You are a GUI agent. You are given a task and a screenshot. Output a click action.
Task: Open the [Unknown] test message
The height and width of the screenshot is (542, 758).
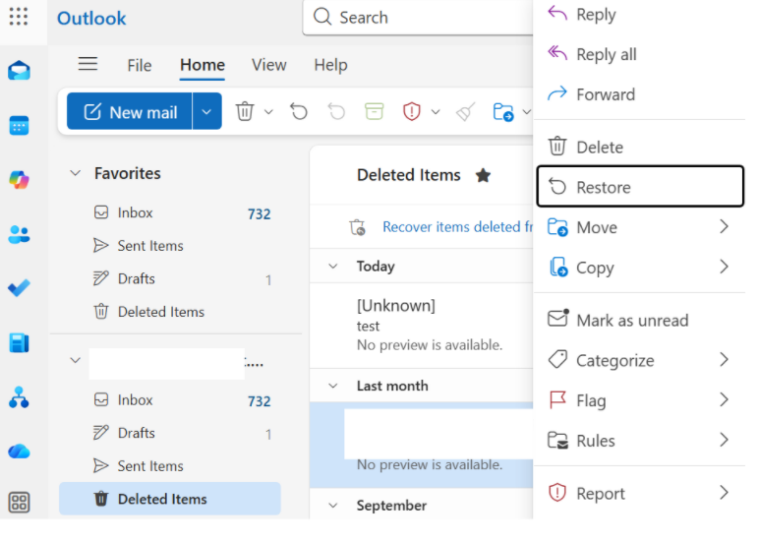[421, 326]
